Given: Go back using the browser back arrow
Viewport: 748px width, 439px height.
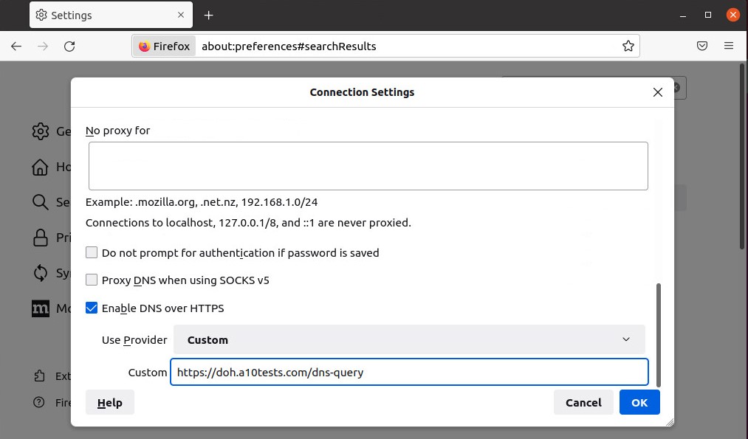Looking at the screenshot, I should [16, 46].
